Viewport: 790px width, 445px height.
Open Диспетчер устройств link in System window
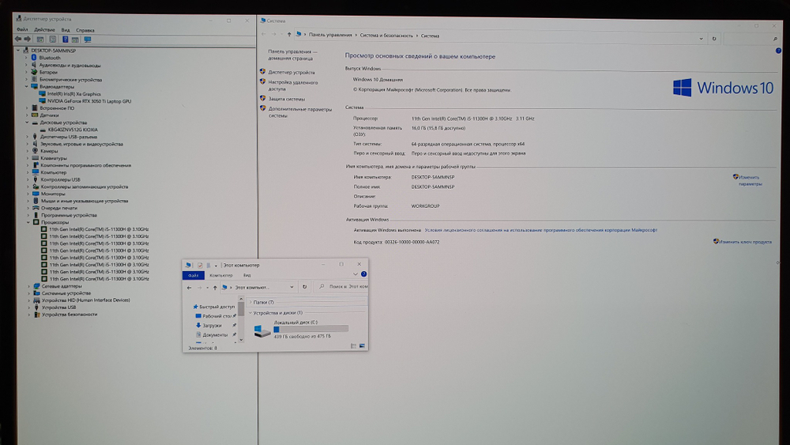pos(292,73)
